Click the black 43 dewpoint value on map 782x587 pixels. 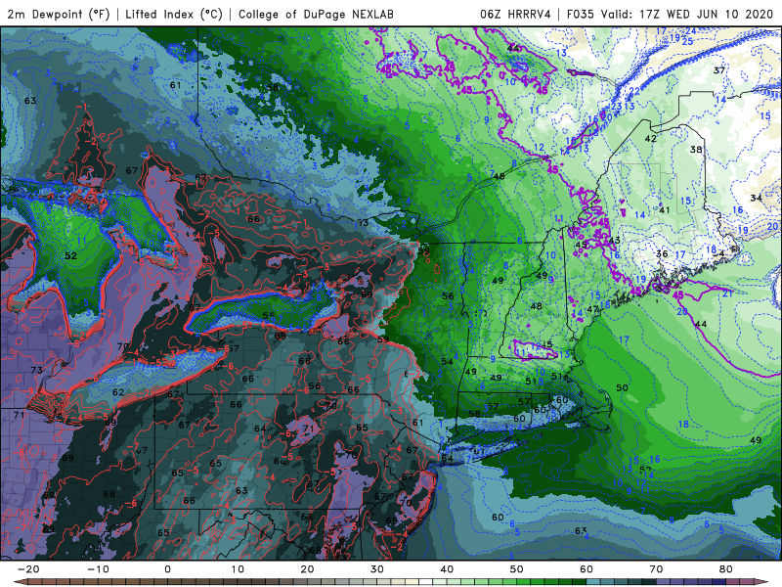[615, 241]
